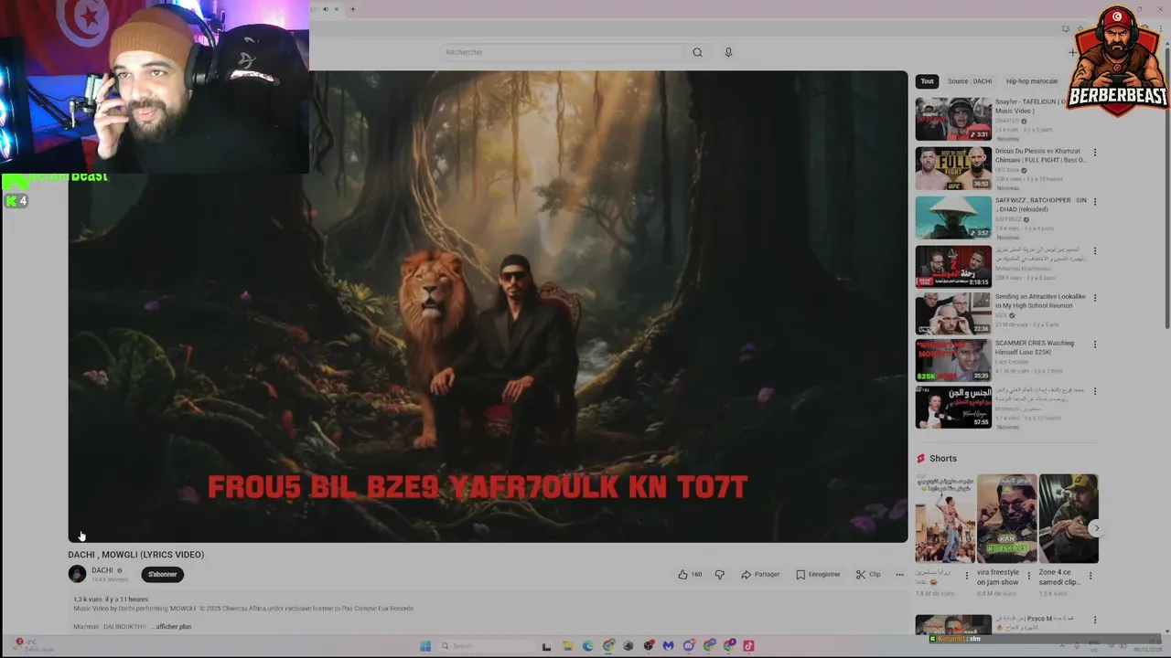Open options for Sending an Attractive Lookalike video
The image size is (1171, 658).
(1094, 298)
